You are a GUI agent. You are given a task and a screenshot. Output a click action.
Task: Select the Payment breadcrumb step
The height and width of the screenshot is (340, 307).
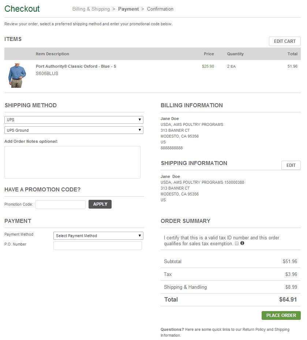tap(128, 9)
